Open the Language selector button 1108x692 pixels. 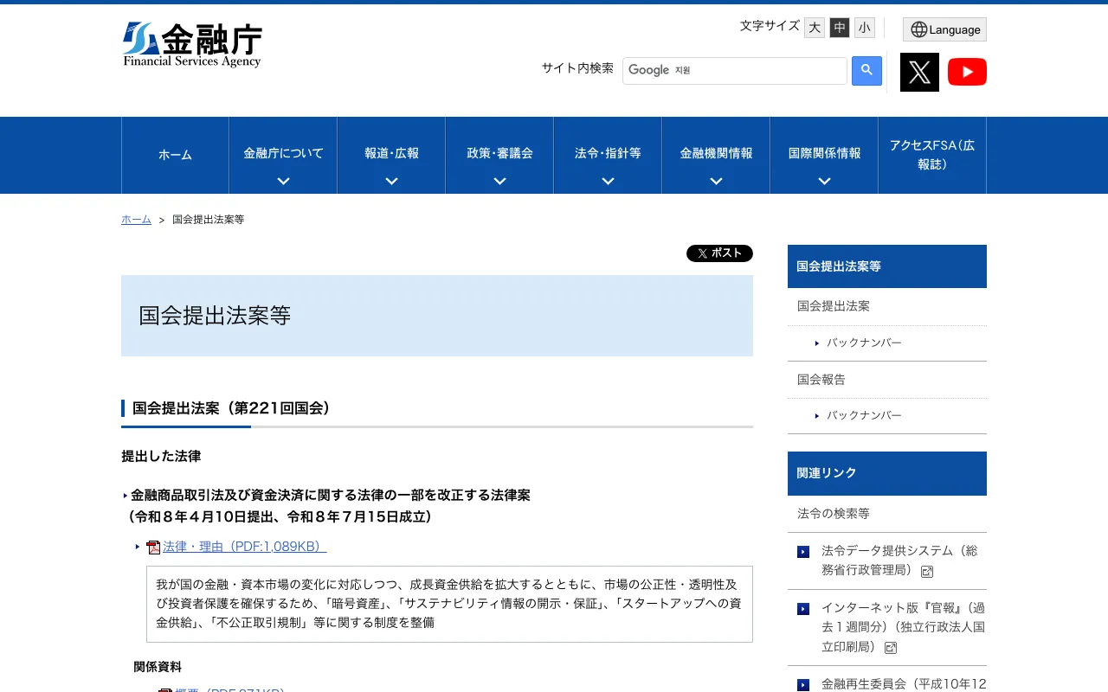[944, 29]
